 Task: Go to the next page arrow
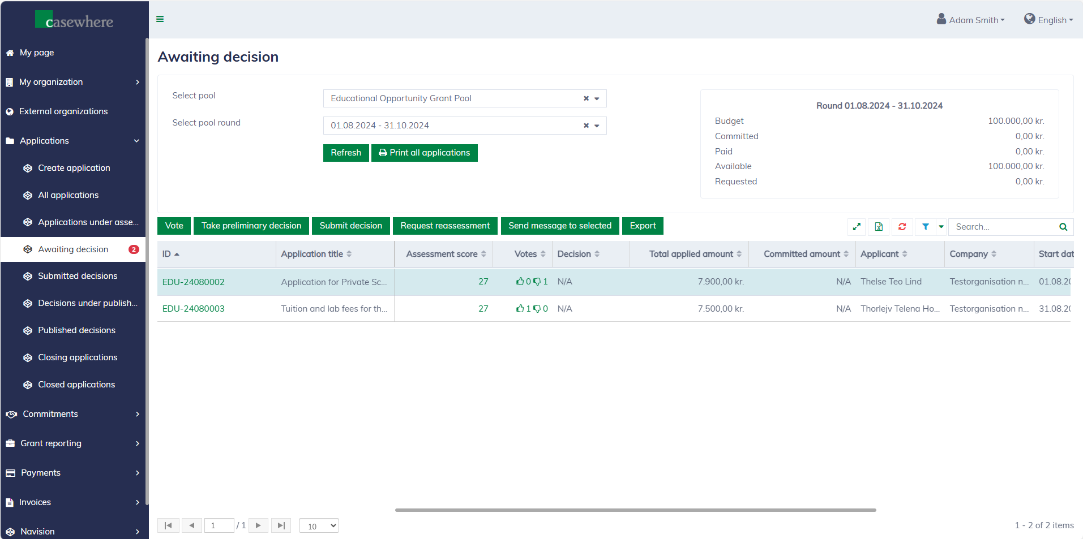pyautogui.click(x=258, y=525)
